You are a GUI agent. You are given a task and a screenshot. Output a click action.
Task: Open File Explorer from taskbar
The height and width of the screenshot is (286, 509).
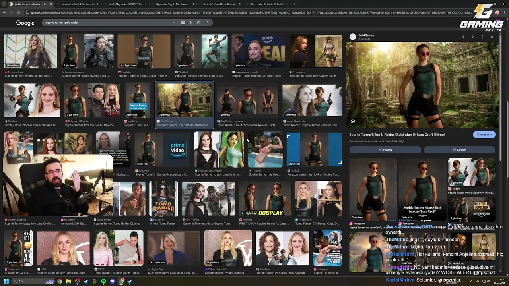[68, 281]
